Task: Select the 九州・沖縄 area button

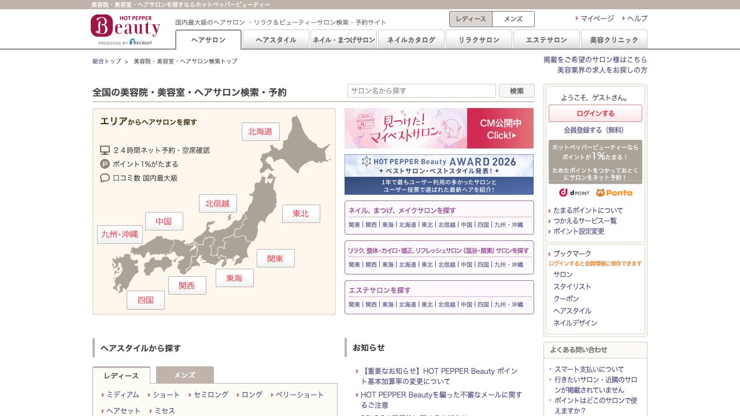Action: coord(120,235)
